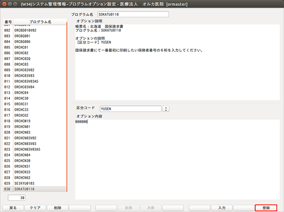Click the プログラム名 column header

coord(40,22)
